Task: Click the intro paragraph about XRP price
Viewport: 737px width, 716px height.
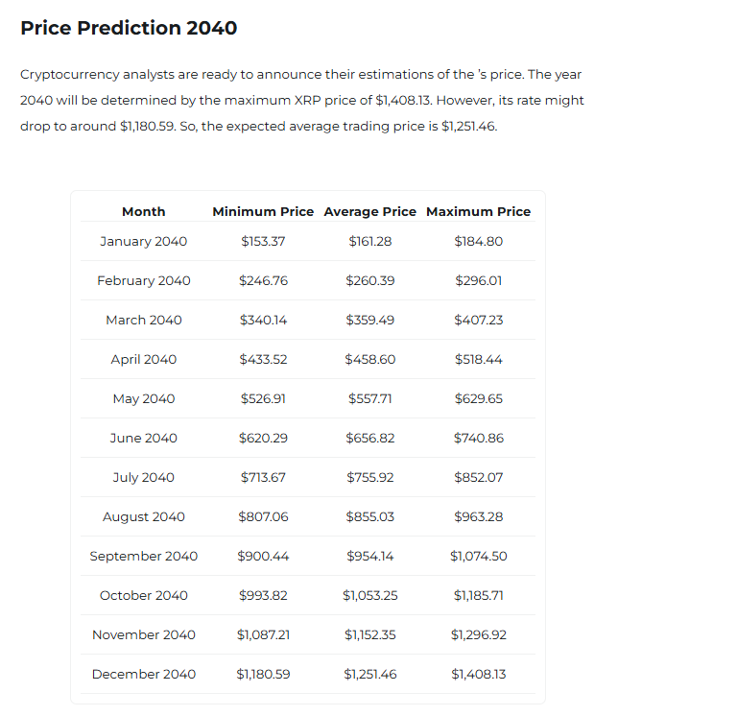Action: 301,100
